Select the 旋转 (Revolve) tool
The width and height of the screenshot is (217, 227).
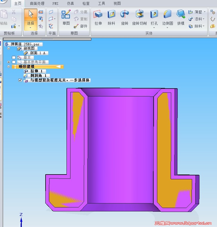coord(124,17)
